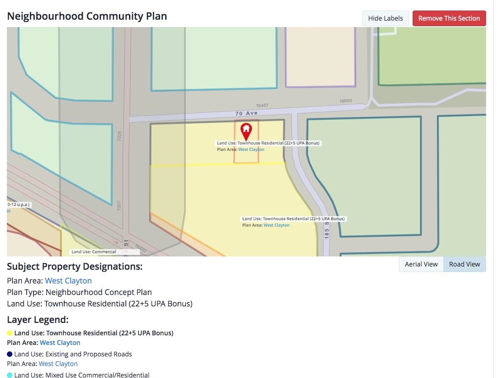The image size is (498, 378).
Task: Click the yellow Townhouse Residential legend dot
Action: 10,333
